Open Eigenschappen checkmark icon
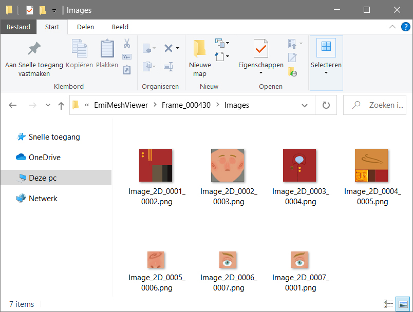The height and width of the screenshot is (312, 413). (x=261, y=48)
